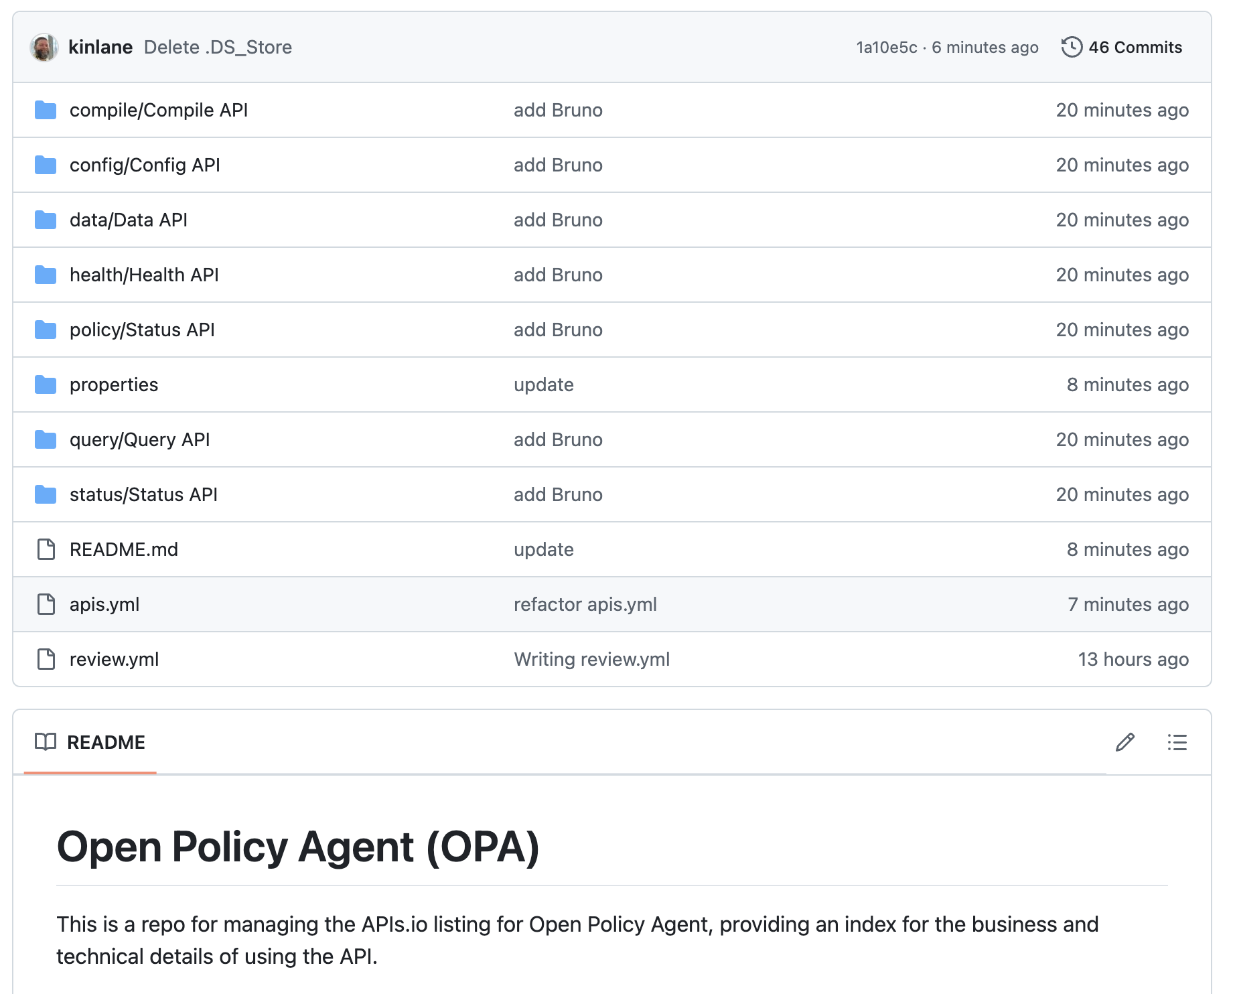
Task: Open the properties folder icon
Action: pyautogui.click(x=46, y=384)
